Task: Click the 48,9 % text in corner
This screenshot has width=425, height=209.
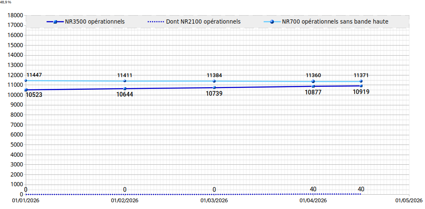Action: pyautogui.click(x=6, y=2)
